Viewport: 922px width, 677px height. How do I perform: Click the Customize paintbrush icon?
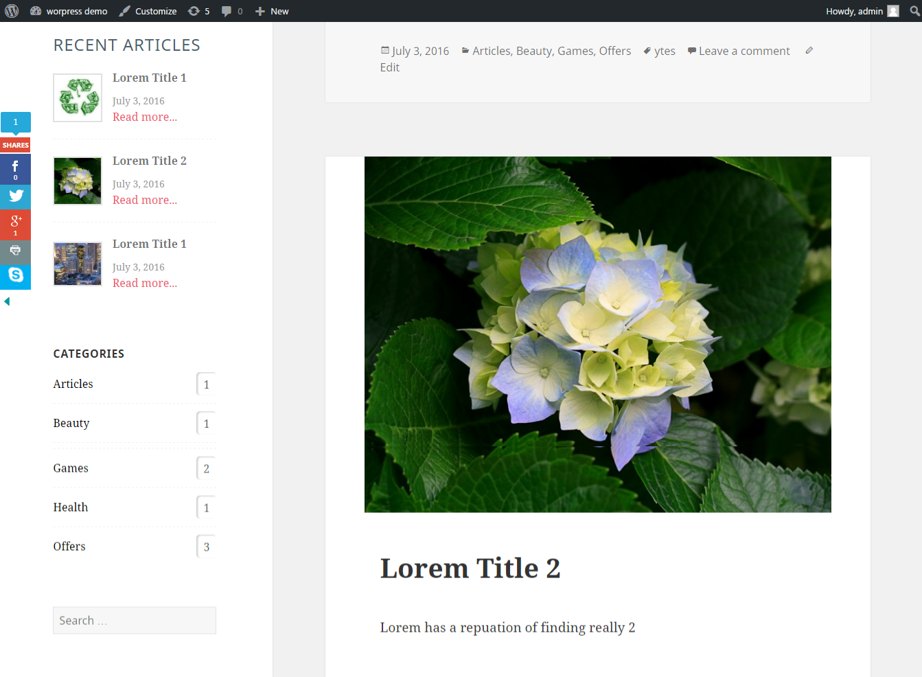124,11
